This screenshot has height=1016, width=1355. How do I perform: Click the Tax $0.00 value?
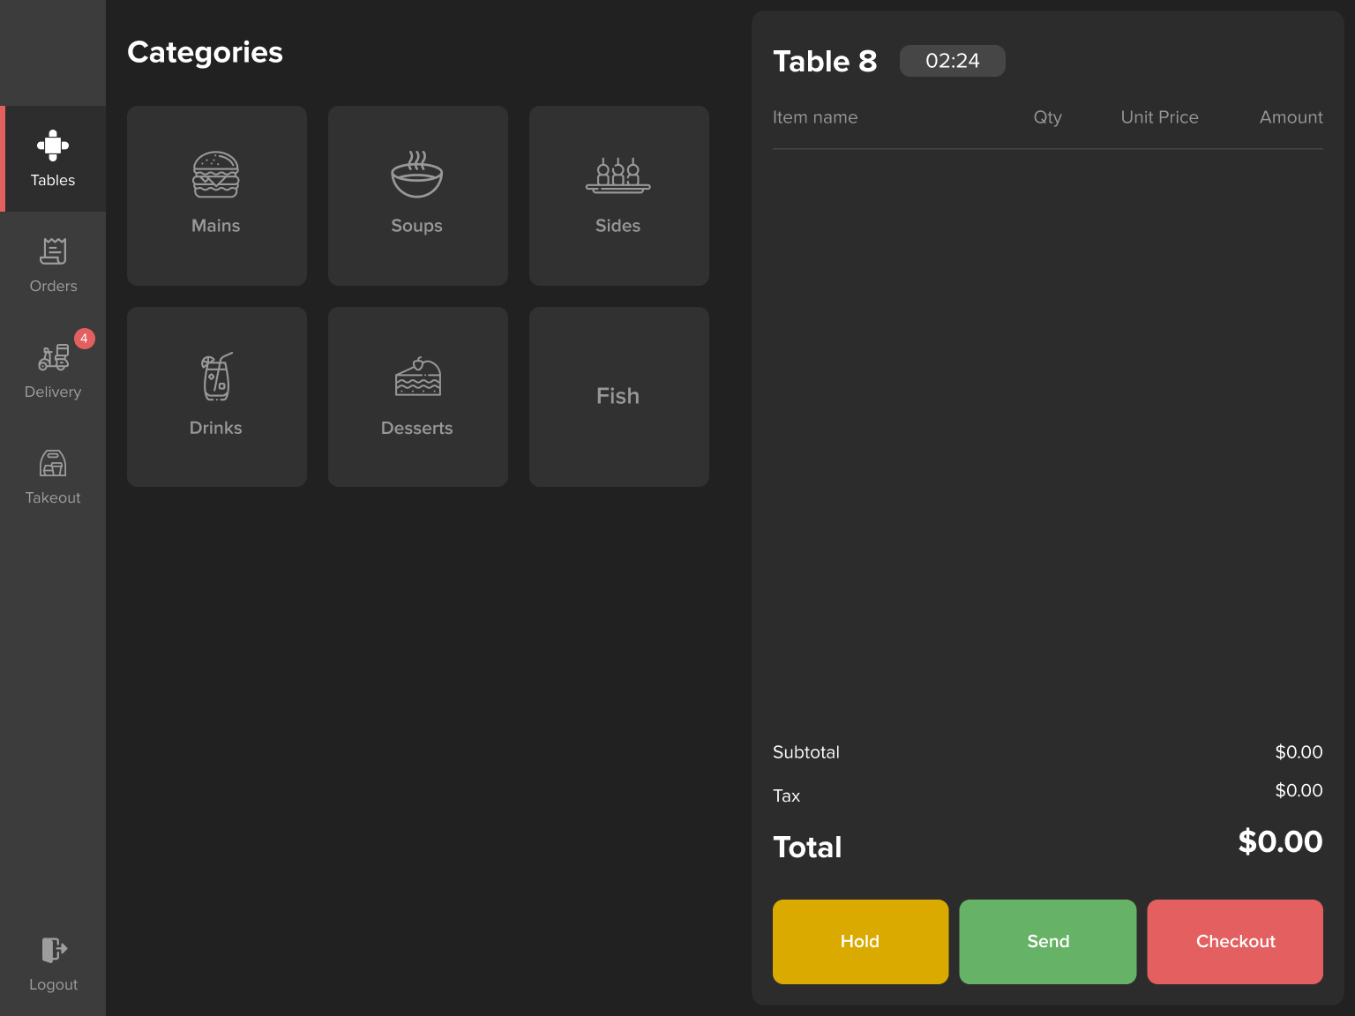[x=1299, y=790]
